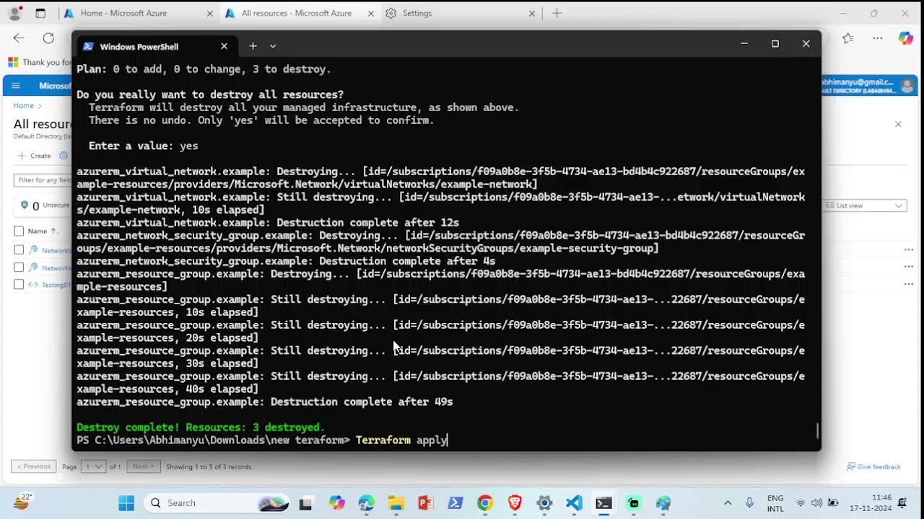The image size is (924, 519).
Task: Click the Azure account profile avatar
Action: 907,86
